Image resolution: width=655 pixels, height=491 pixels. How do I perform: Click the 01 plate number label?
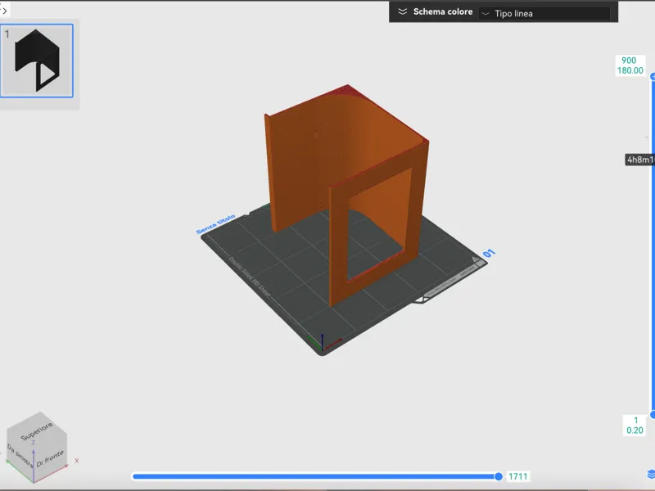click(x=489, y=254)
